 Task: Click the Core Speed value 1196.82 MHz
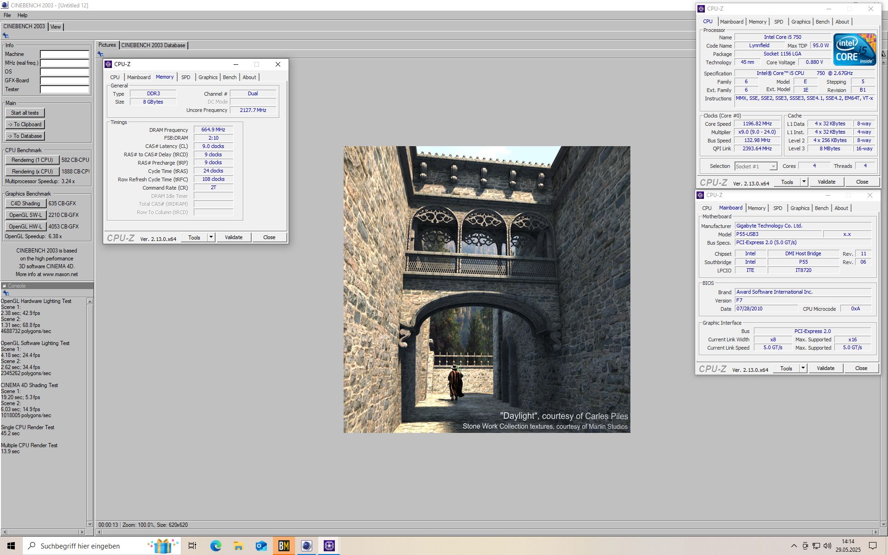click(757, 124)
